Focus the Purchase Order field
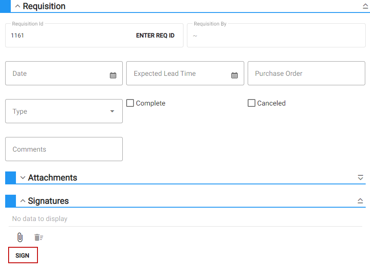 (306, 73)
